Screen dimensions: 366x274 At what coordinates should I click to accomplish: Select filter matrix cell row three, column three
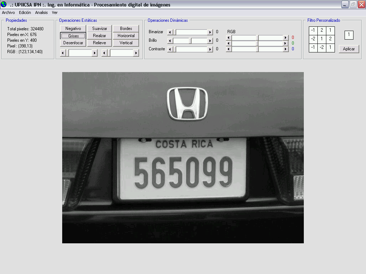tap(330, 47)
